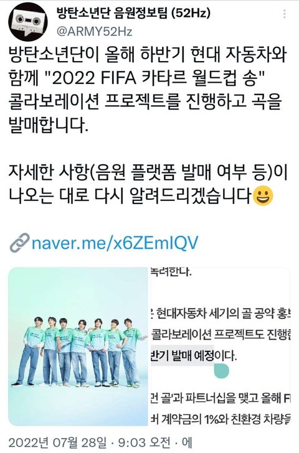The image size is (299, 453).
Task: Click the 2022년 07월 28일 date
Action: pos(57,442)
